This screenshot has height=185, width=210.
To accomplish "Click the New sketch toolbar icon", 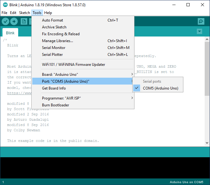I will [24, 22].
